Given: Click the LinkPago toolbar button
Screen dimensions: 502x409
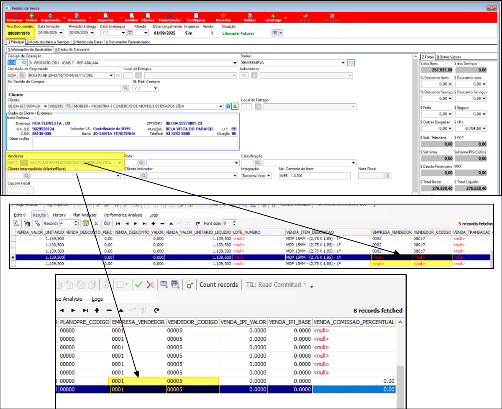Looking at the screenshot, I should (x=273, y=18).
